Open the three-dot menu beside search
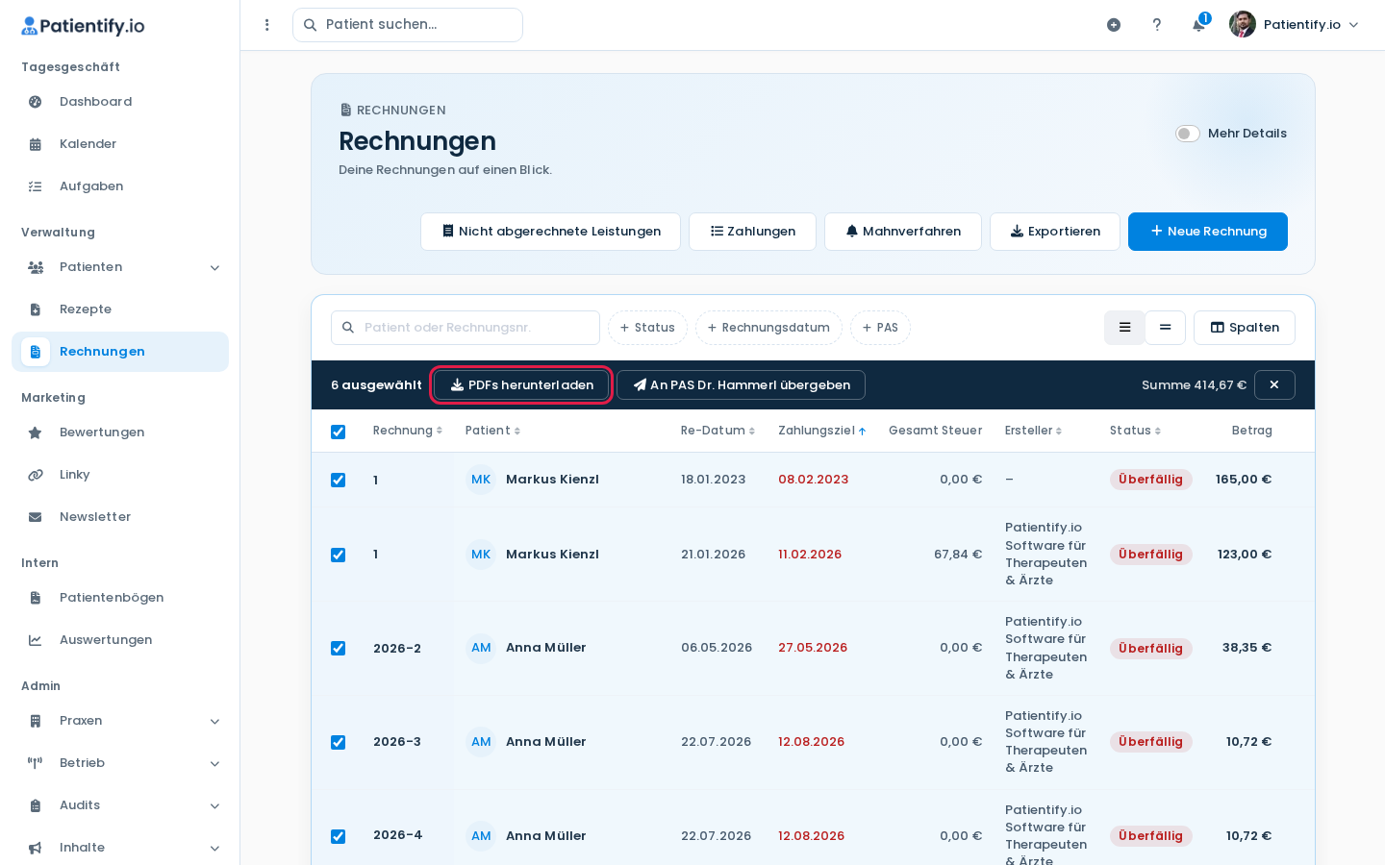This screenshot has width=1385, height=865. pos(267,25)
